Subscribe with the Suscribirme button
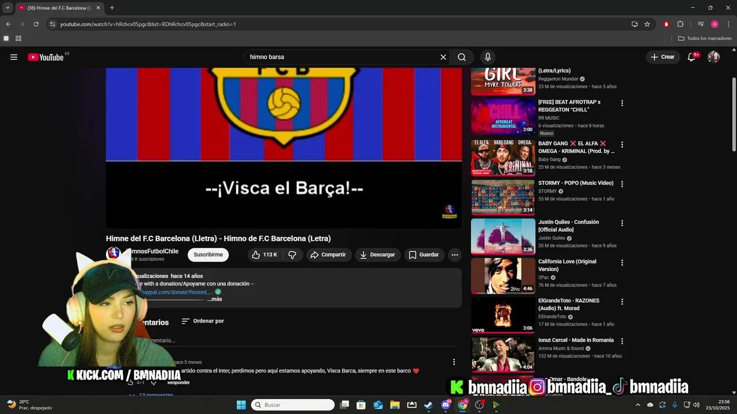The image size is (737, 414). click(x=208, y=255)
